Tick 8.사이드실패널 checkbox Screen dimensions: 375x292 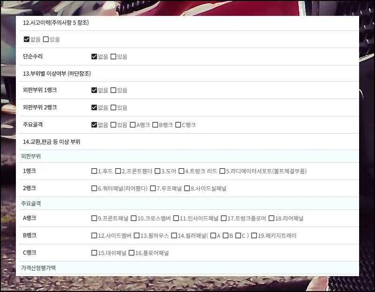[x=187, y=188]
